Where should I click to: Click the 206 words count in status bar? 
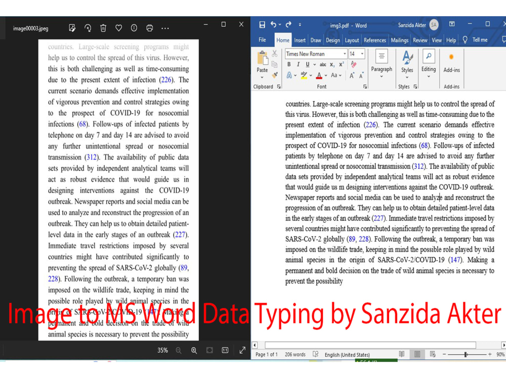(x=295, y=355)
